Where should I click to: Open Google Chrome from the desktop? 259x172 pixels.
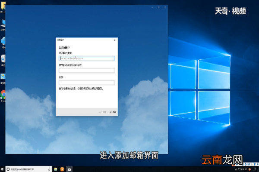click(x=3, y=95)
